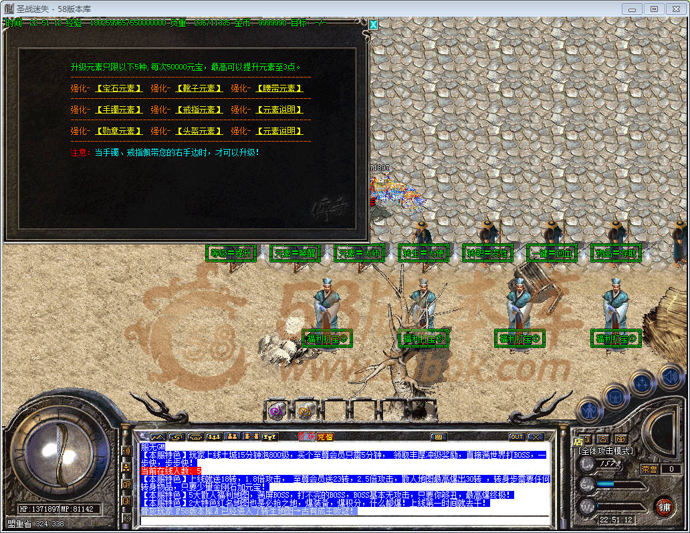This screenshot has height=533, width=690.
Task: Click the 福利打宝① NPC label
Action: (x=616, y=339)
